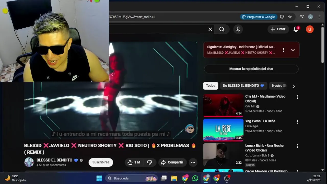Open Luna x Eichb Una Noche thumbnail
This screenshot has height=184, width=327.
(x=223, y=154)
